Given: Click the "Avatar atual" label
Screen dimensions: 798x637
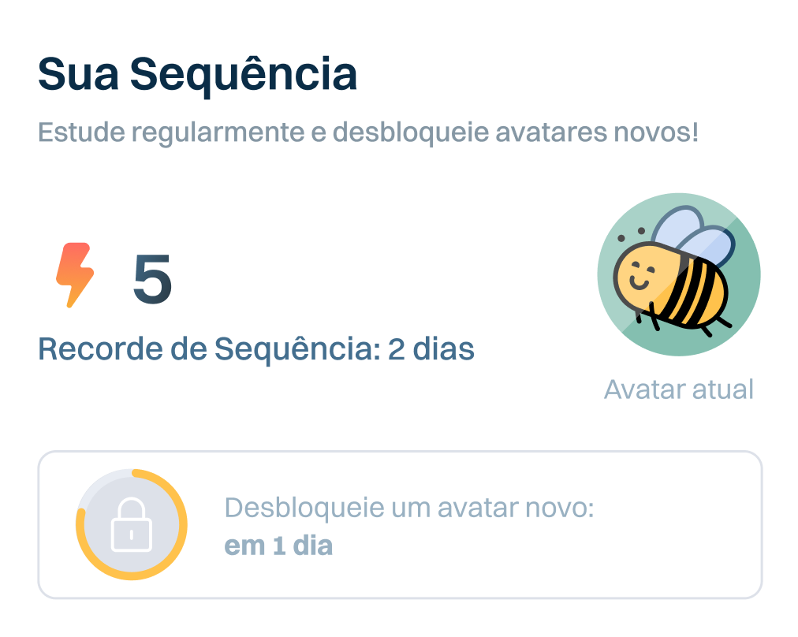Looking at the screenshot, I should point(679,389).
